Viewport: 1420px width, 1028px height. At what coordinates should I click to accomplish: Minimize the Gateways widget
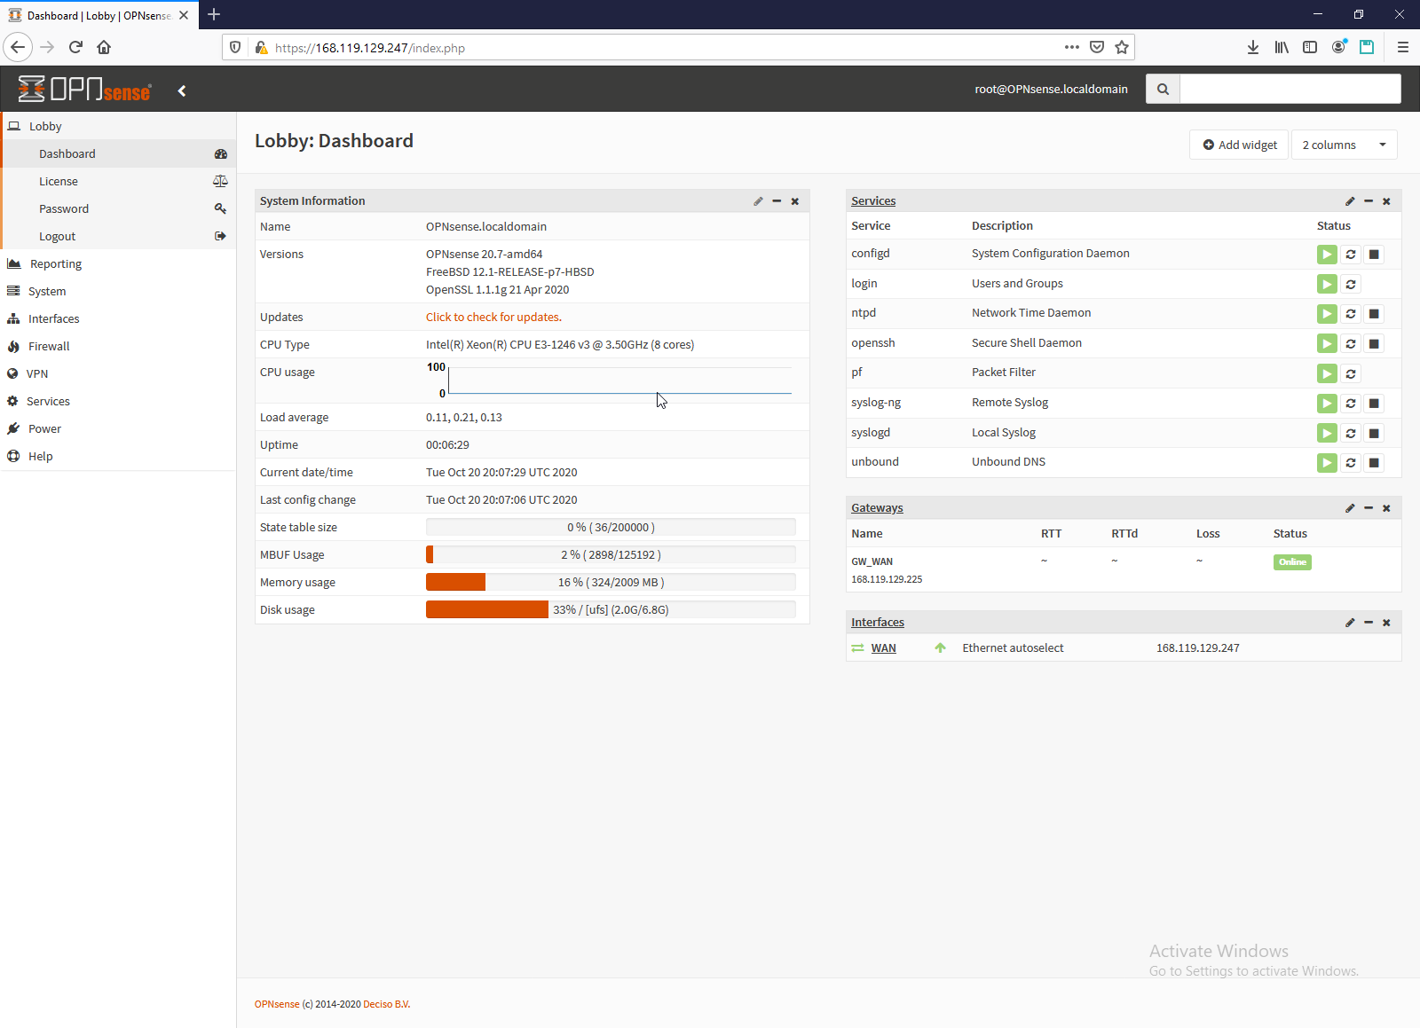1369,508
